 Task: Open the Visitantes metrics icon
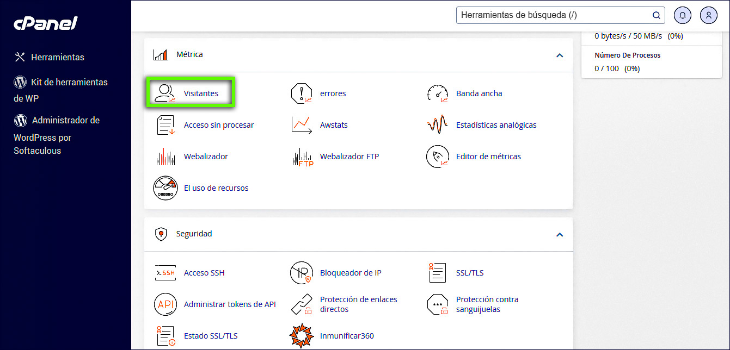click(165, 93)
